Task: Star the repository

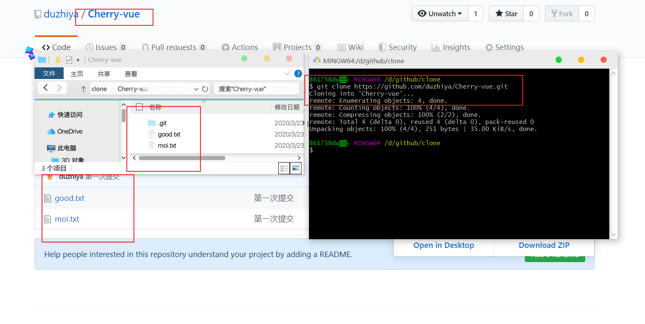Action: point(506,14)
